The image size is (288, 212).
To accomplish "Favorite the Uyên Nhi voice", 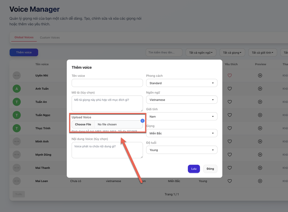I will (230, 76).
